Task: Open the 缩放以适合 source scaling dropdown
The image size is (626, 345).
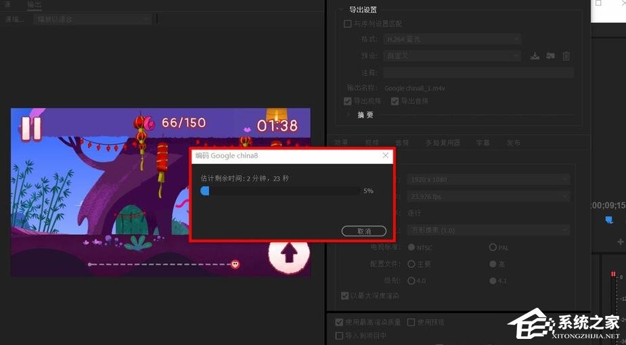Action: [x=92, y=19]
